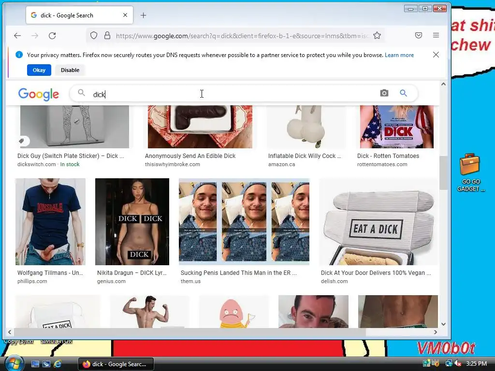
Task: Open the Firefox hamburger menu
Action: [436, 35]
